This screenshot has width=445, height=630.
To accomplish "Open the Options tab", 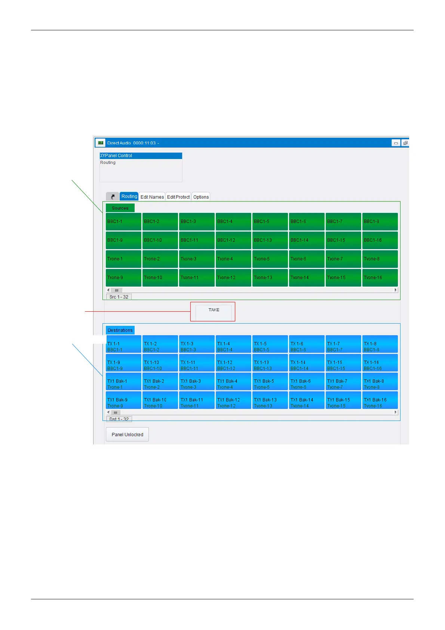I will coord(201,197).
